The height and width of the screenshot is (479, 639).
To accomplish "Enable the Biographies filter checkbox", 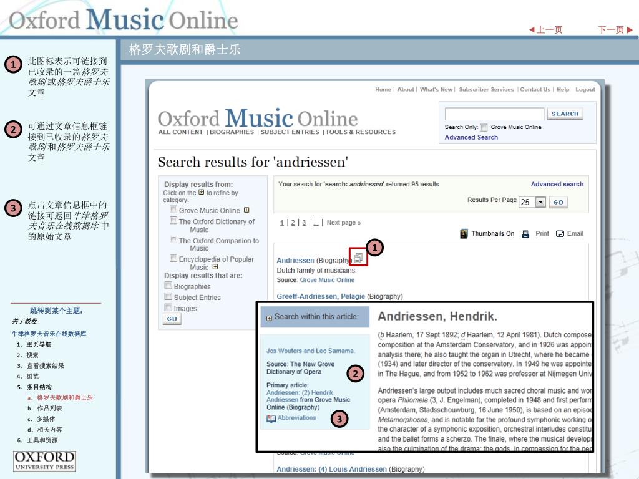I will click(x=168, y=285).
